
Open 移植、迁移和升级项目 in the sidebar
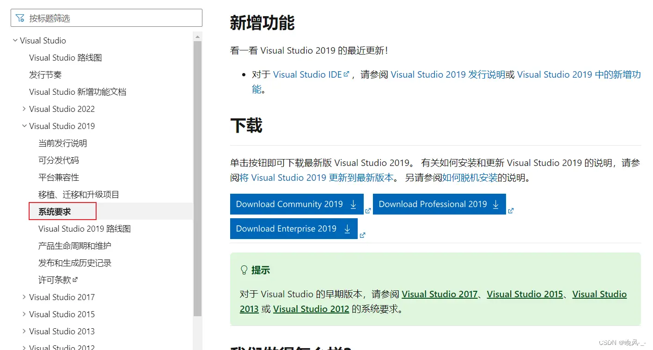pos(79,195)
